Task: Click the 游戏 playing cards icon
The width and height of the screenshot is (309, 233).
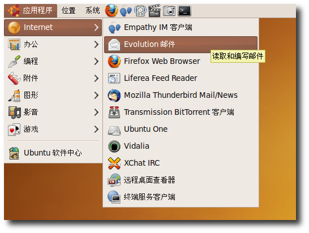Action: 14,130
